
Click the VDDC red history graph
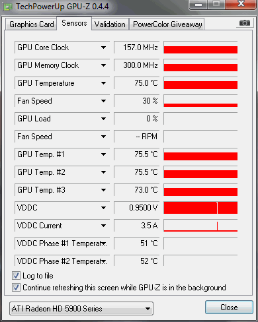click(200, 208)
